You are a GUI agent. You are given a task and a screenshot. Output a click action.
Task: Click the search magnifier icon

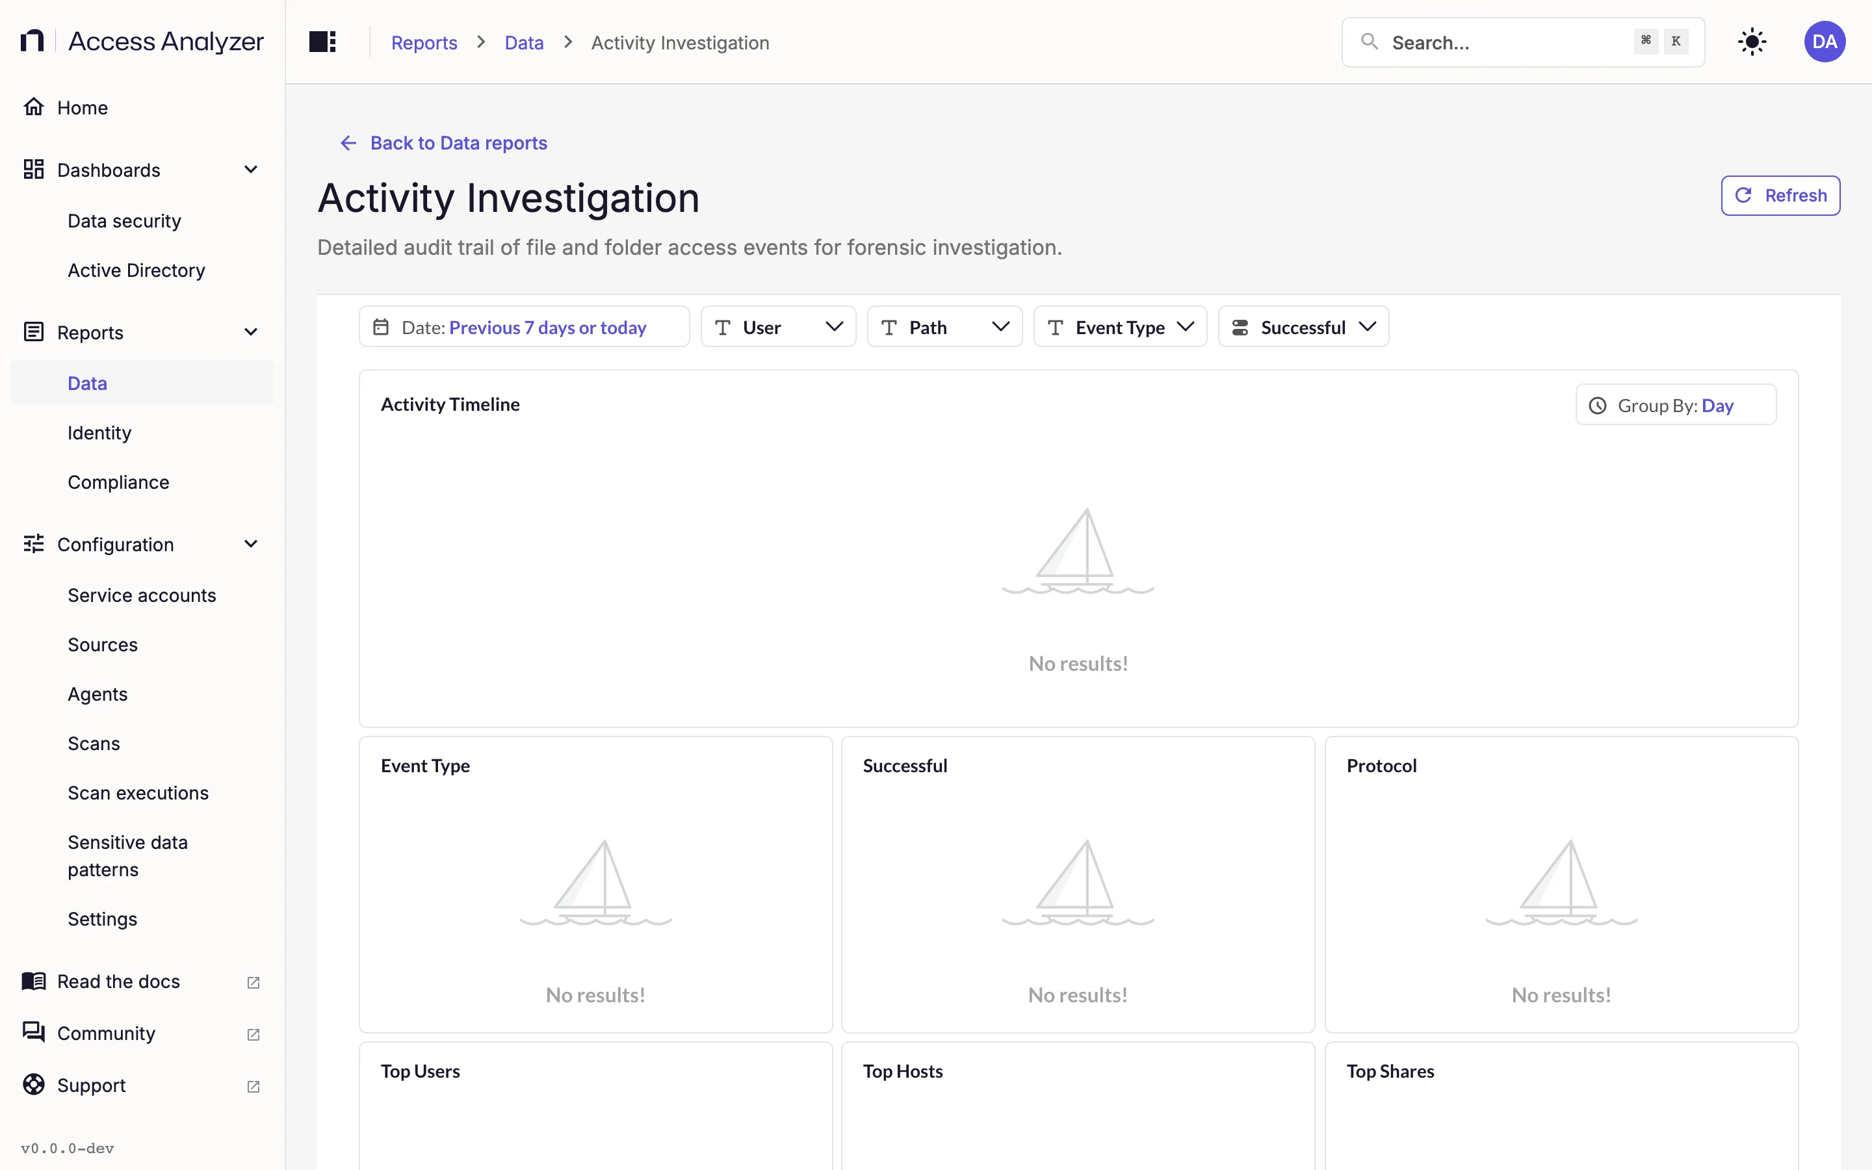[x=1369, y=42]
